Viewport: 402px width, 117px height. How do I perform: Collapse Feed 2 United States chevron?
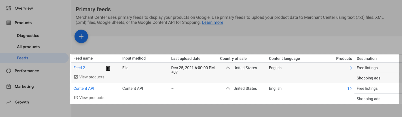[x=228, y=68]
